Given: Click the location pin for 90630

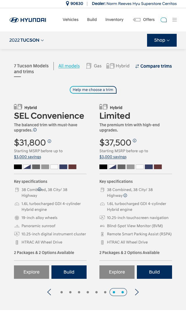Looking at the screenshot, I should (67, 3).
